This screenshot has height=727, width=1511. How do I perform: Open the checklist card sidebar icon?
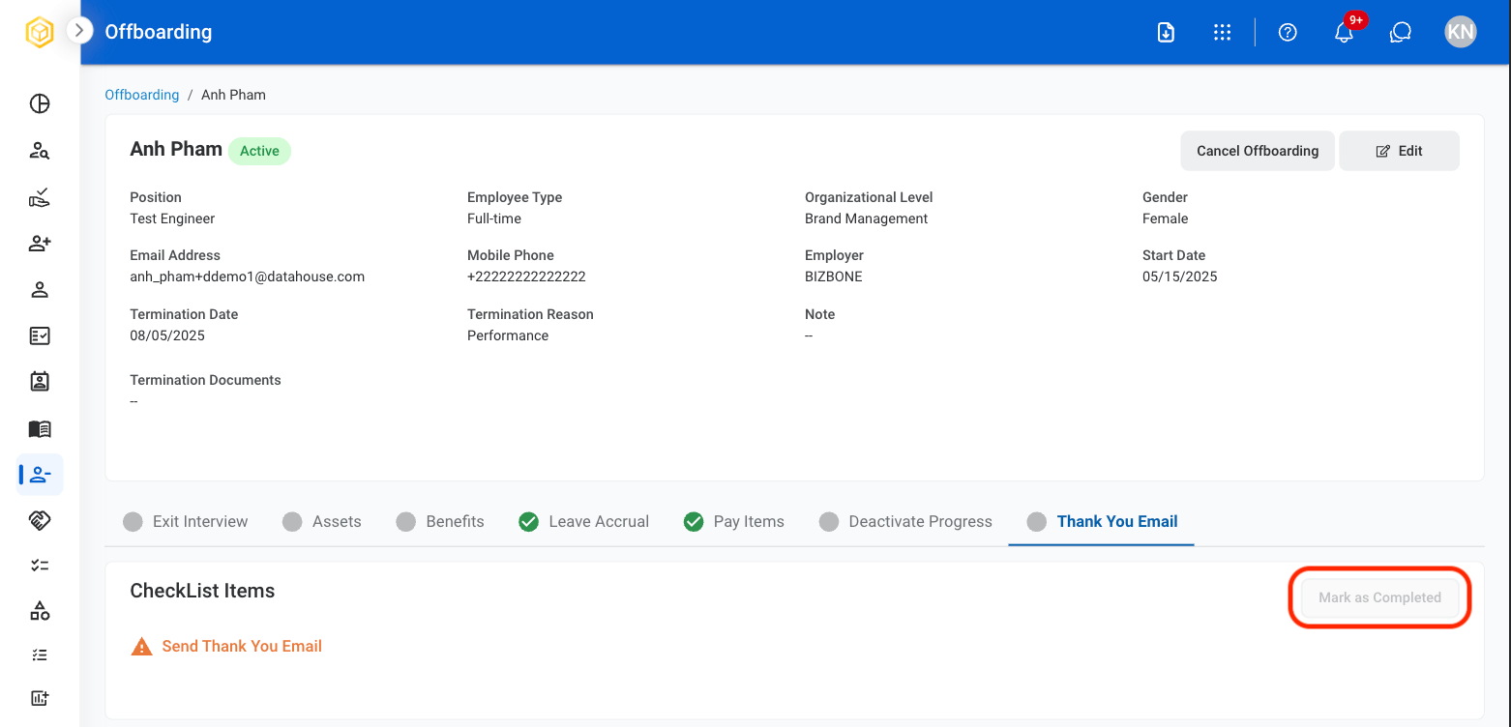40,335
